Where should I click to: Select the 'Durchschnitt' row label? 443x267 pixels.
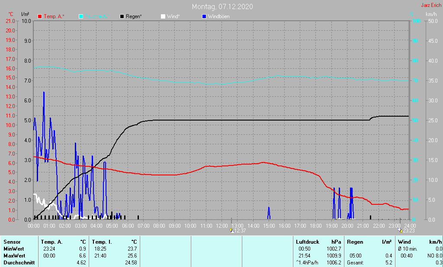pos(19,263)
